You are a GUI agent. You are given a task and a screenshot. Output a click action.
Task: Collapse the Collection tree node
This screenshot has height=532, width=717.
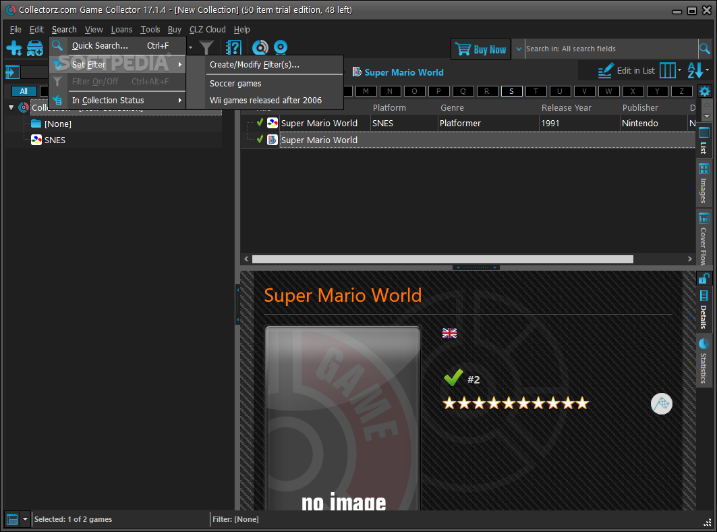click(11, 107)
